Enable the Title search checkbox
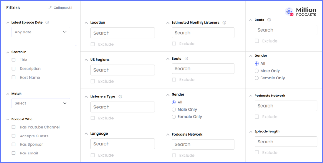323x163 pixels. [x=14, y=60]
